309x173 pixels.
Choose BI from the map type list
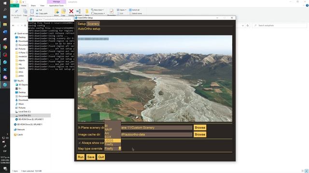pos(112,126)
